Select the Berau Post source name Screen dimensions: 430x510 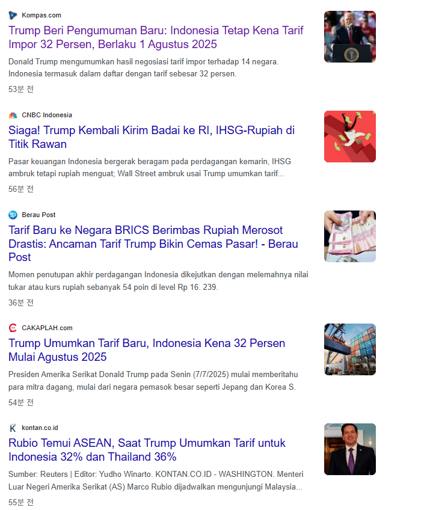click(38, 215)
